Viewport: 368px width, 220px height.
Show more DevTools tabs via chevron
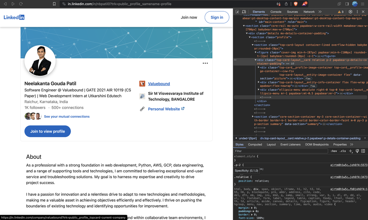click(320, 12)
